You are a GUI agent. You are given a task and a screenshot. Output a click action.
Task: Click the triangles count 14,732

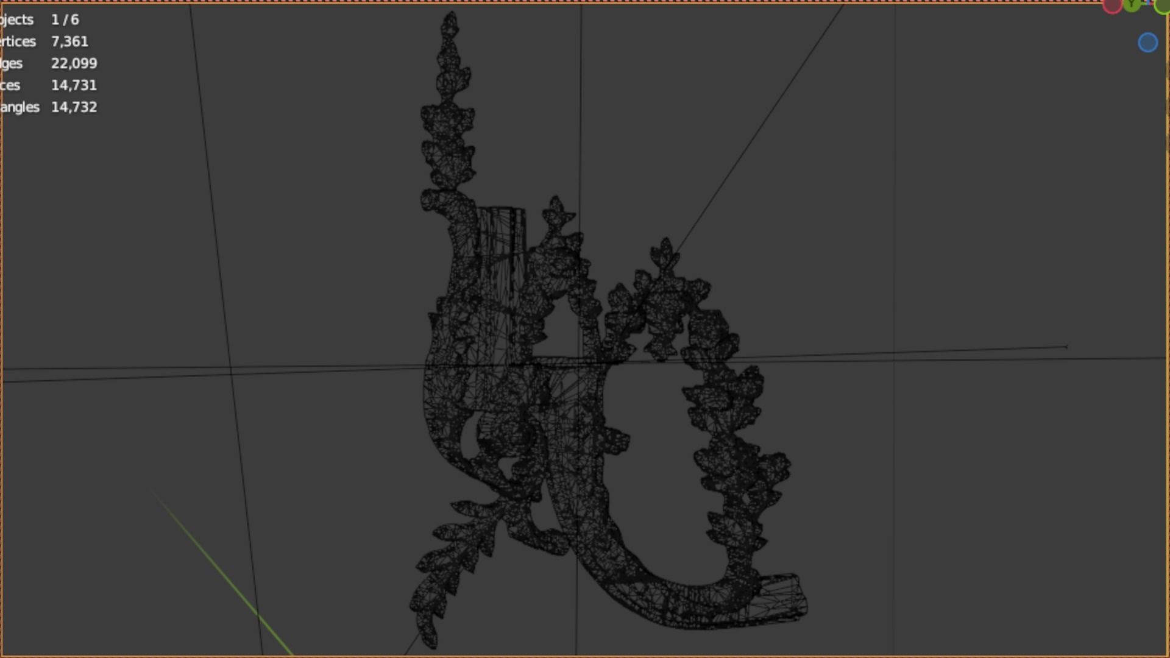74,107
